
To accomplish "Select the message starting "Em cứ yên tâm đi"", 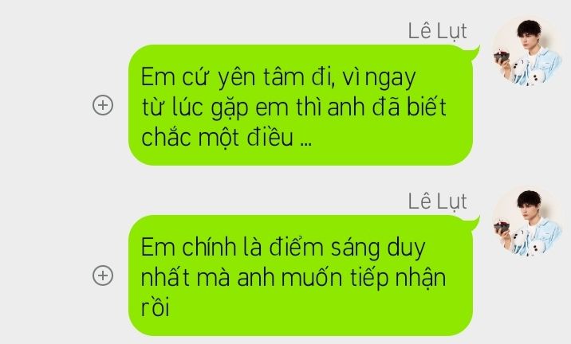I will (301, 105).
